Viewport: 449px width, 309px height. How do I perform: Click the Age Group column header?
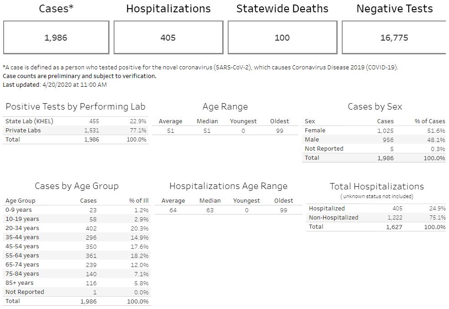21,201
